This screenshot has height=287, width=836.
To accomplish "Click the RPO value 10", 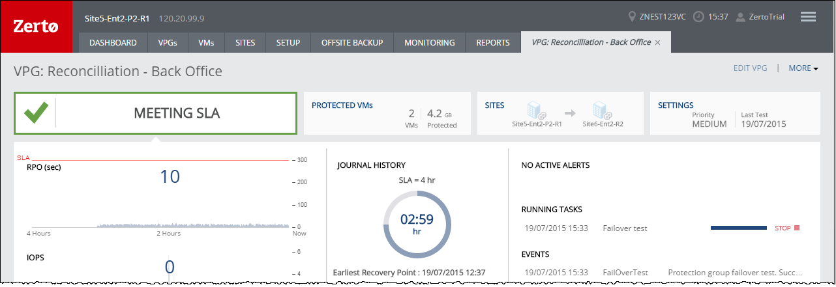I will (x=170, y=176).
